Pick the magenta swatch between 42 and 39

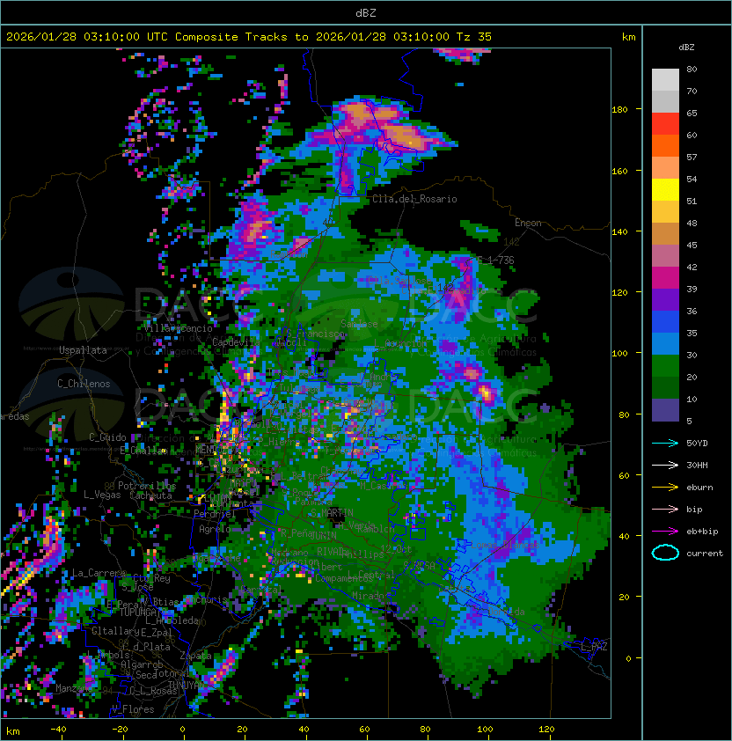[x=665, y=278]
